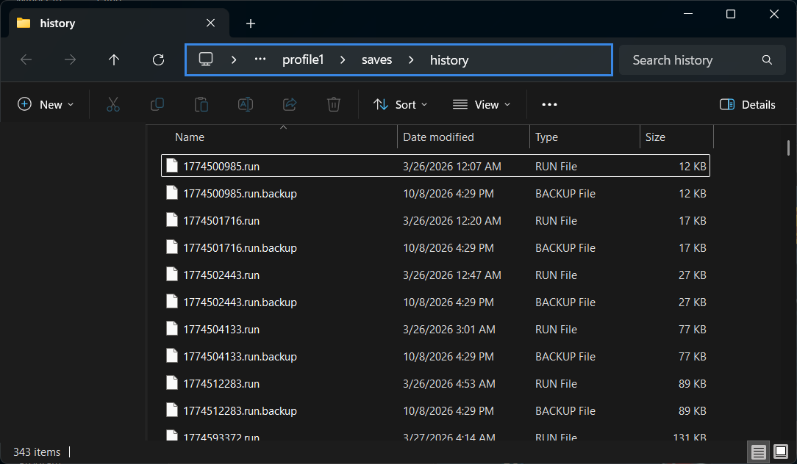Select file 1774512283.run.backup
Image resolution: width=797 pixels, height=464 pixels.
tap(435, 410)
